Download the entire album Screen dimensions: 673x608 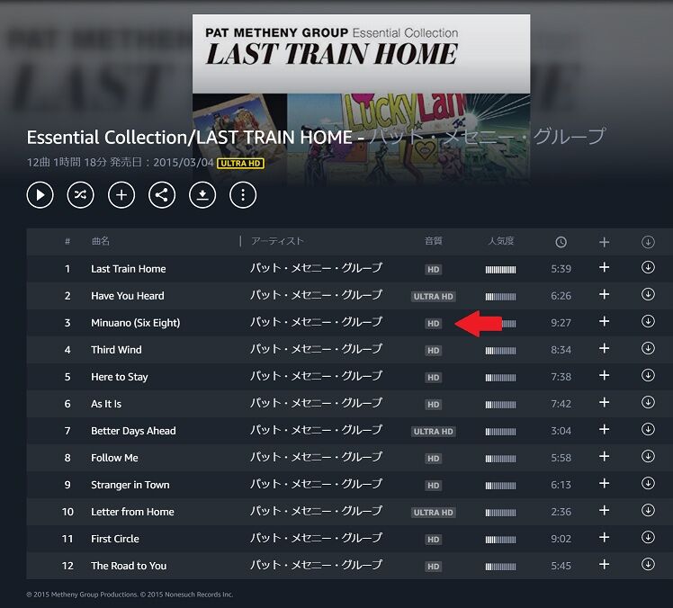coord(202,195)
